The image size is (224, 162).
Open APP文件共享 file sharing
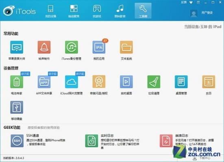coord(44,82)
